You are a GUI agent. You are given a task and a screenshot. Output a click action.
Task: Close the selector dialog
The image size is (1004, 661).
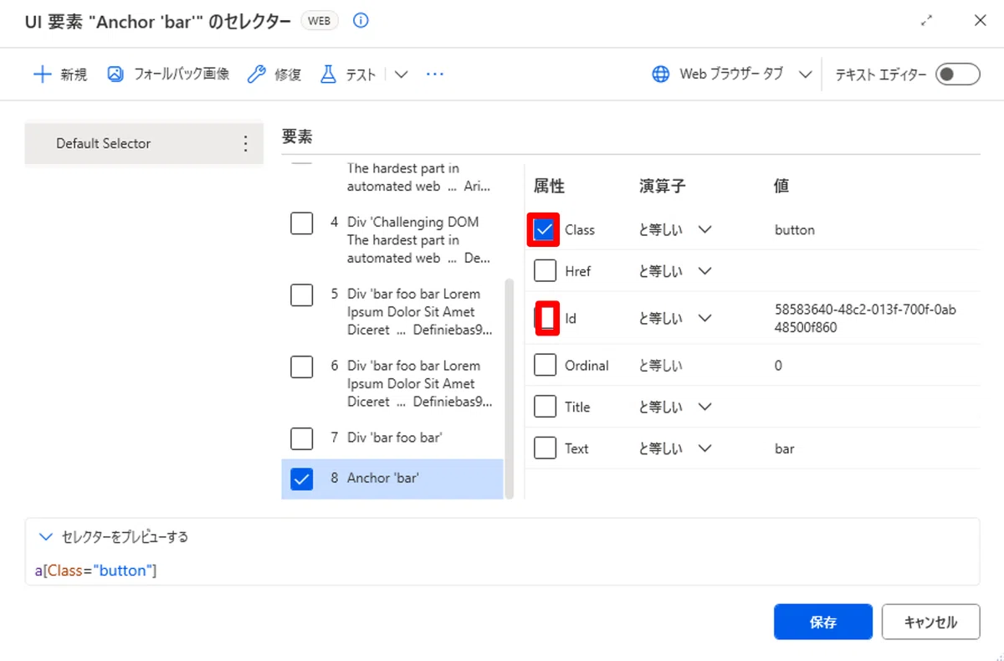click(x=980, y=21)
